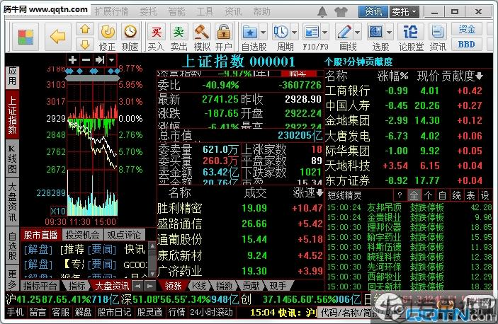Toggle the 全 filter in 短线精灵
This screenshot has width=498, height=324.
tap(414, 195)
